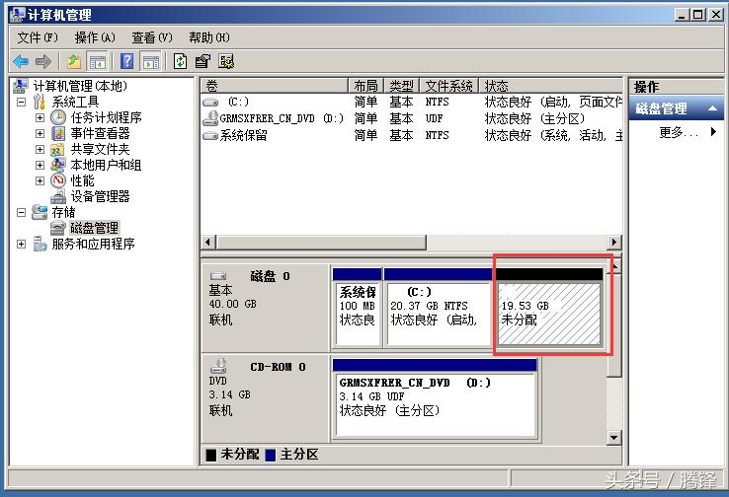Click the volume list horizontal scrollbar thumb
729x497 pixels.
coord(321,243)
